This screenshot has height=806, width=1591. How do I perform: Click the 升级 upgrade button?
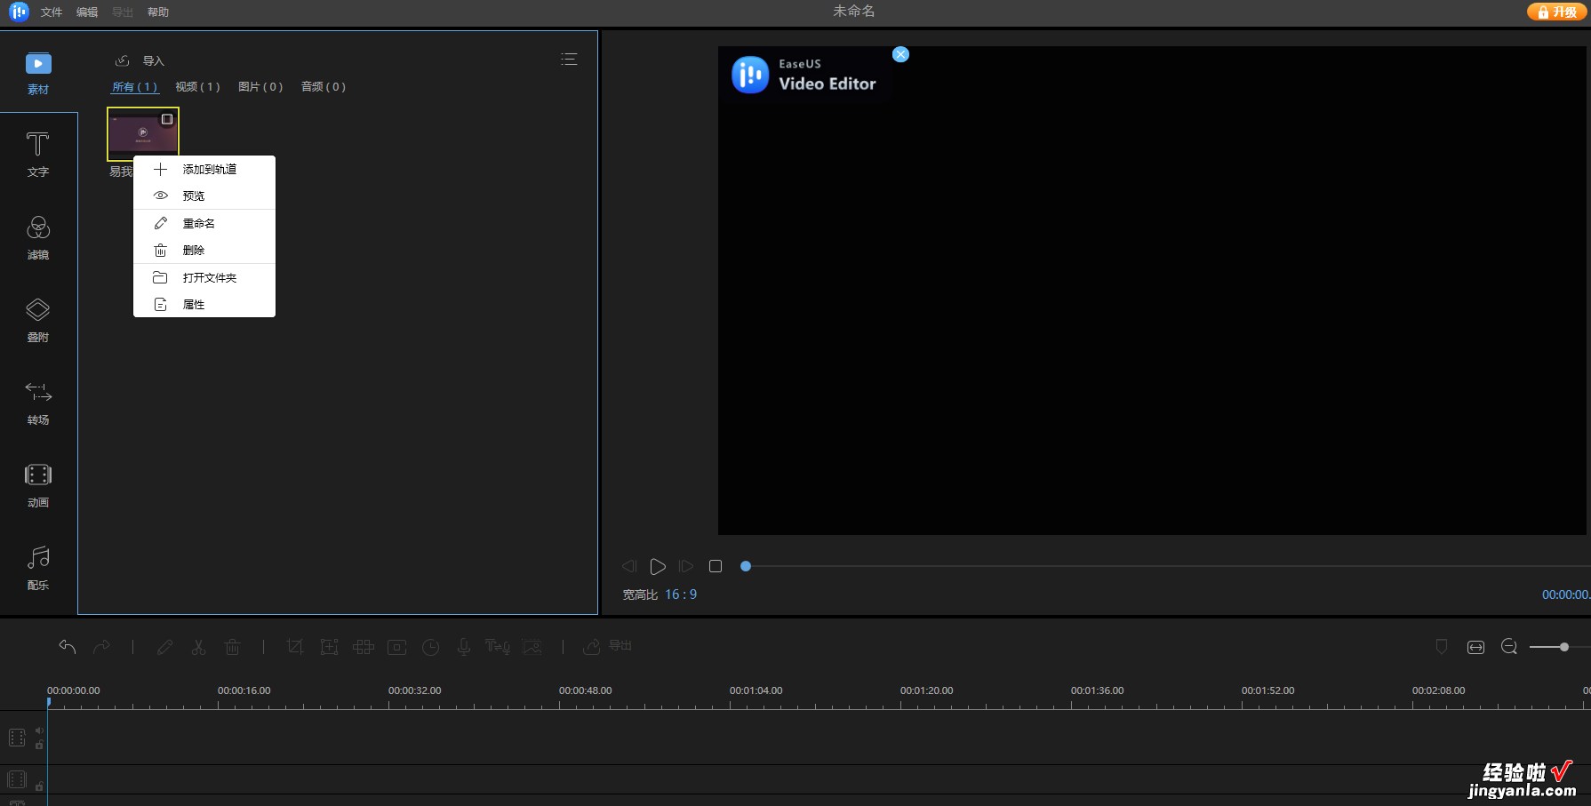tap(1557, 12)
